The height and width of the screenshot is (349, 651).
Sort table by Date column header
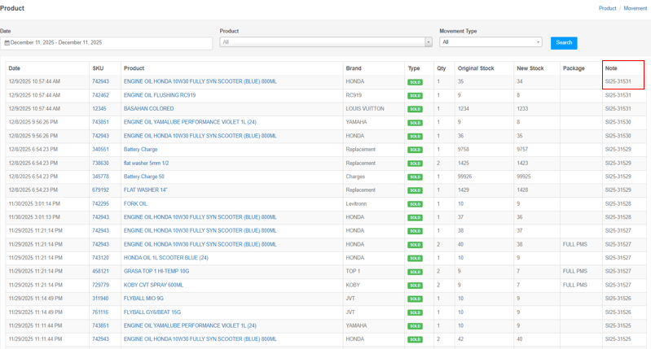15,68
